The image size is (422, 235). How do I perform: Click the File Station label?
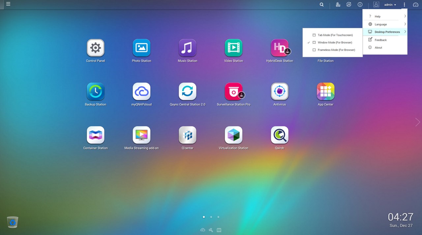click(x=325, y=61)
